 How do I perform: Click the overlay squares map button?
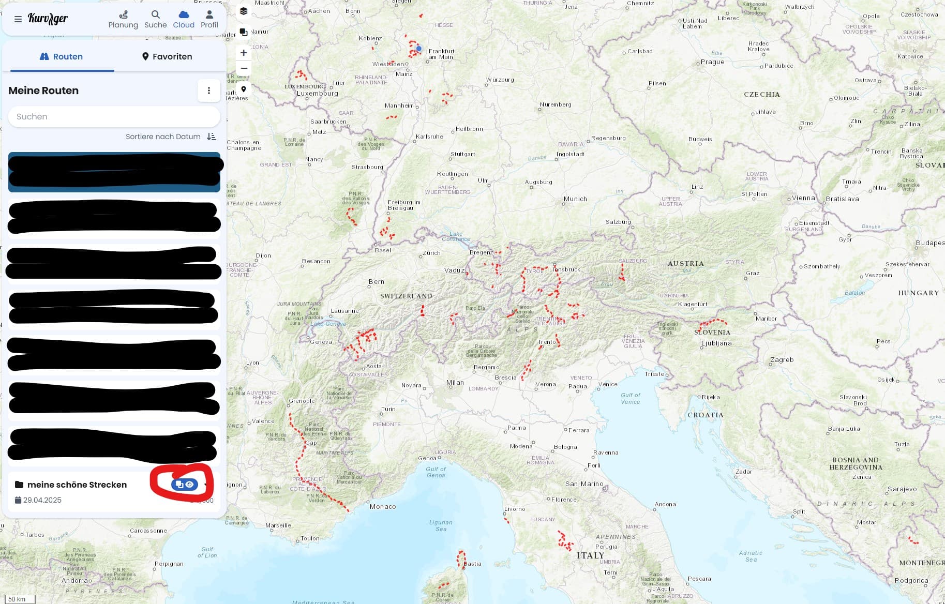(244, 32)
